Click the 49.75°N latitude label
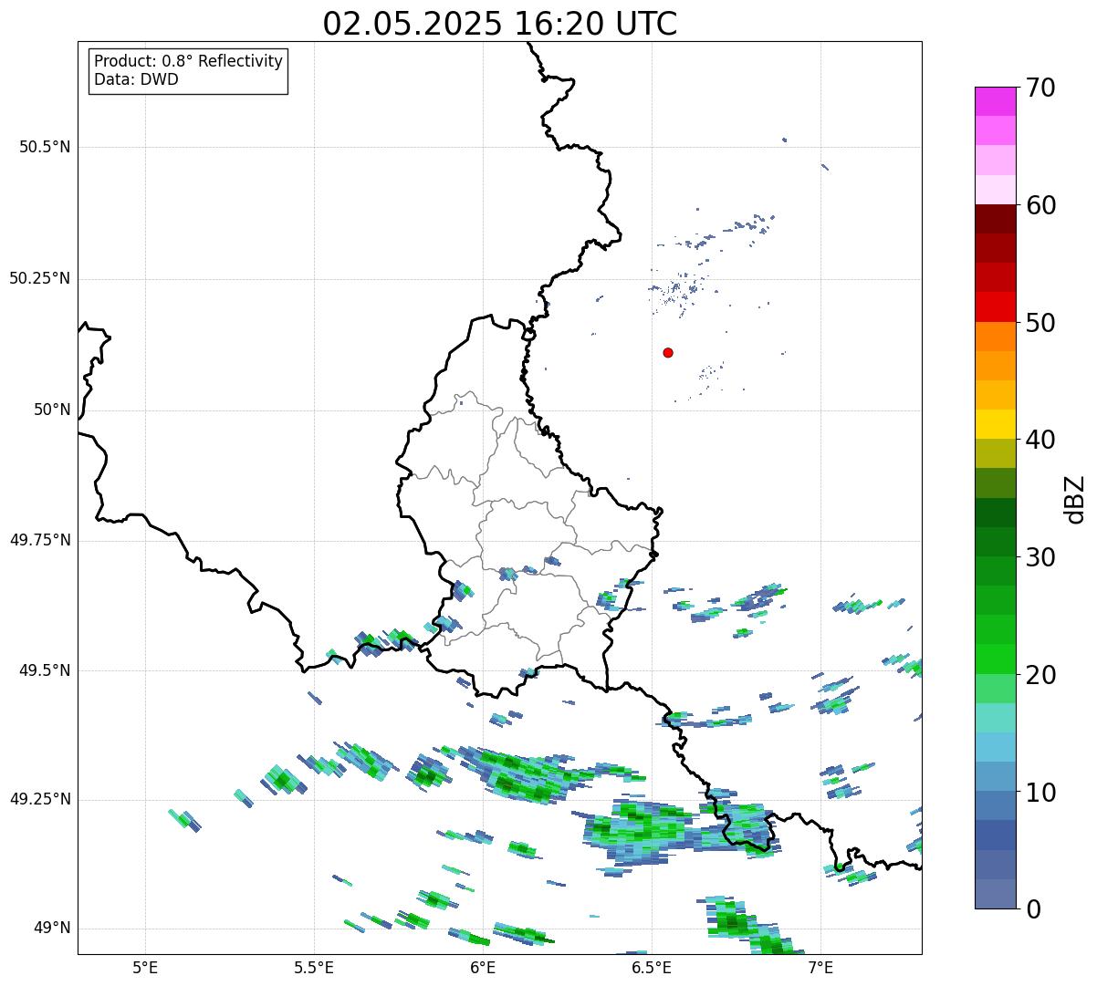 [x=39, y=540]
